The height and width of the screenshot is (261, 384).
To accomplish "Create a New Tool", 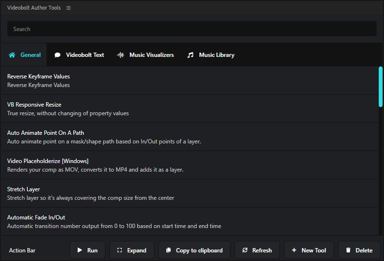I will [x=309, y=250].
